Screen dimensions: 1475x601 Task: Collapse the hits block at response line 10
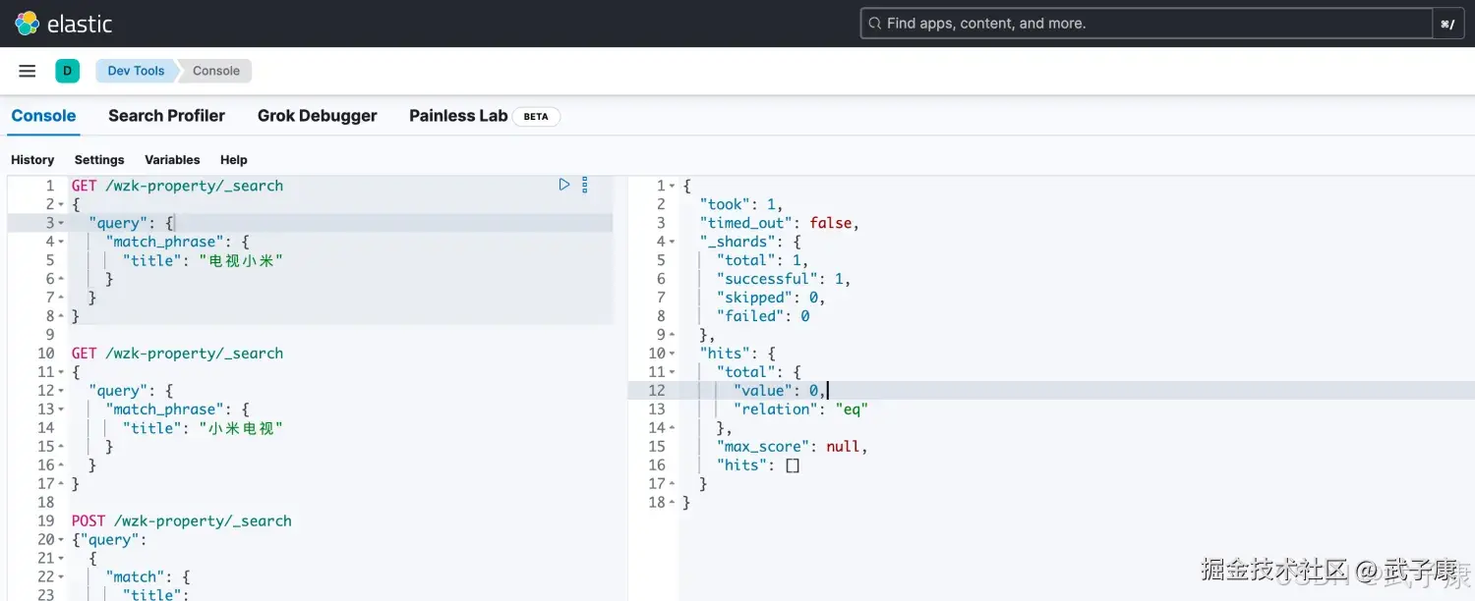[x=673, y=354]
